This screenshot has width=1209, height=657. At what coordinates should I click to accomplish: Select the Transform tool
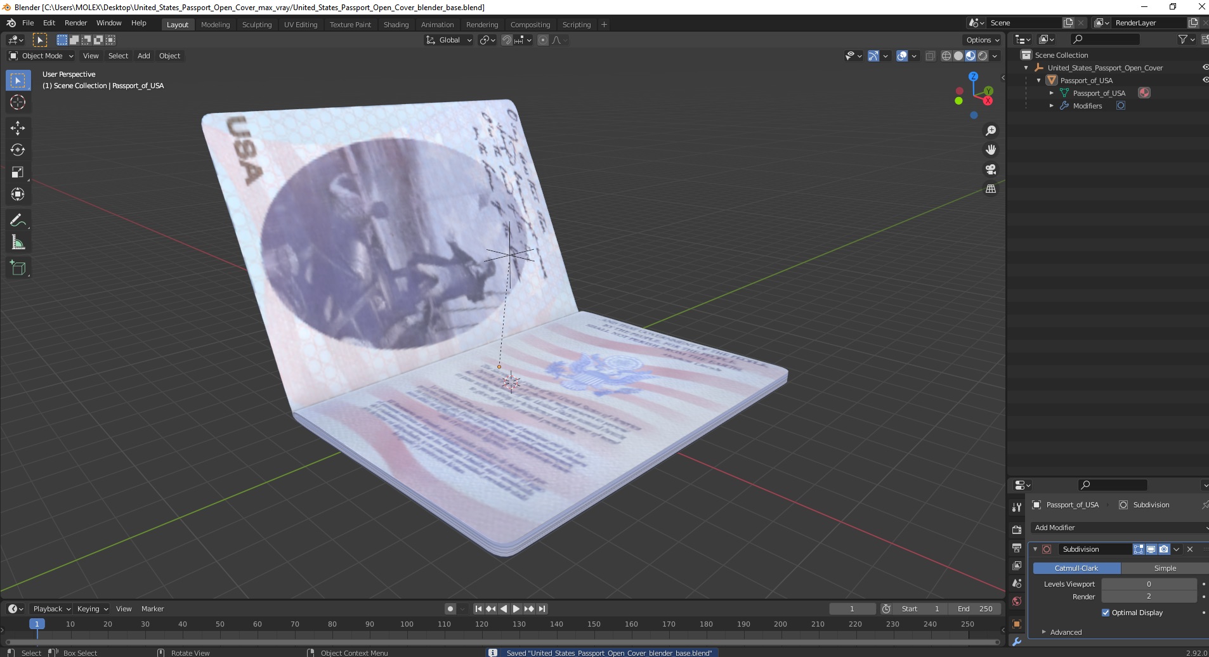point(18,195)
